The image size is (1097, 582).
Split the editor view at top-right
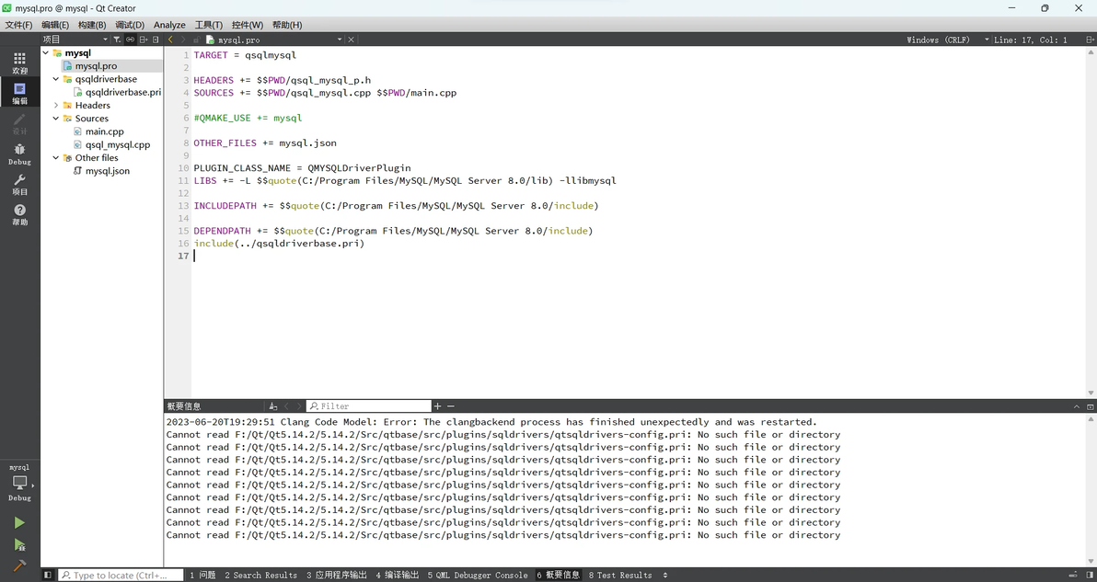tap(1090, 40)
